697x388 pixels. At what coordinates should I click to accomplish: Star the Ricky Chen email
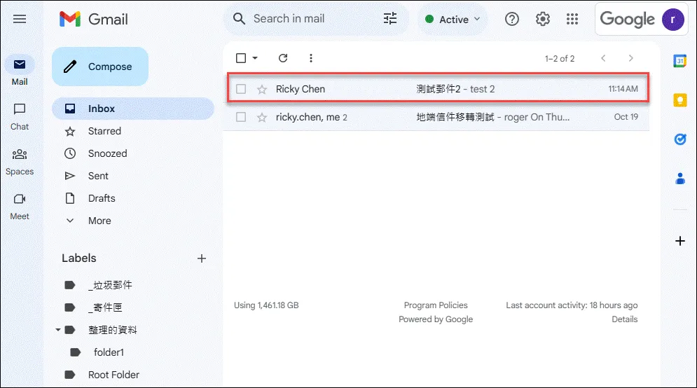[x=262, y=90]
